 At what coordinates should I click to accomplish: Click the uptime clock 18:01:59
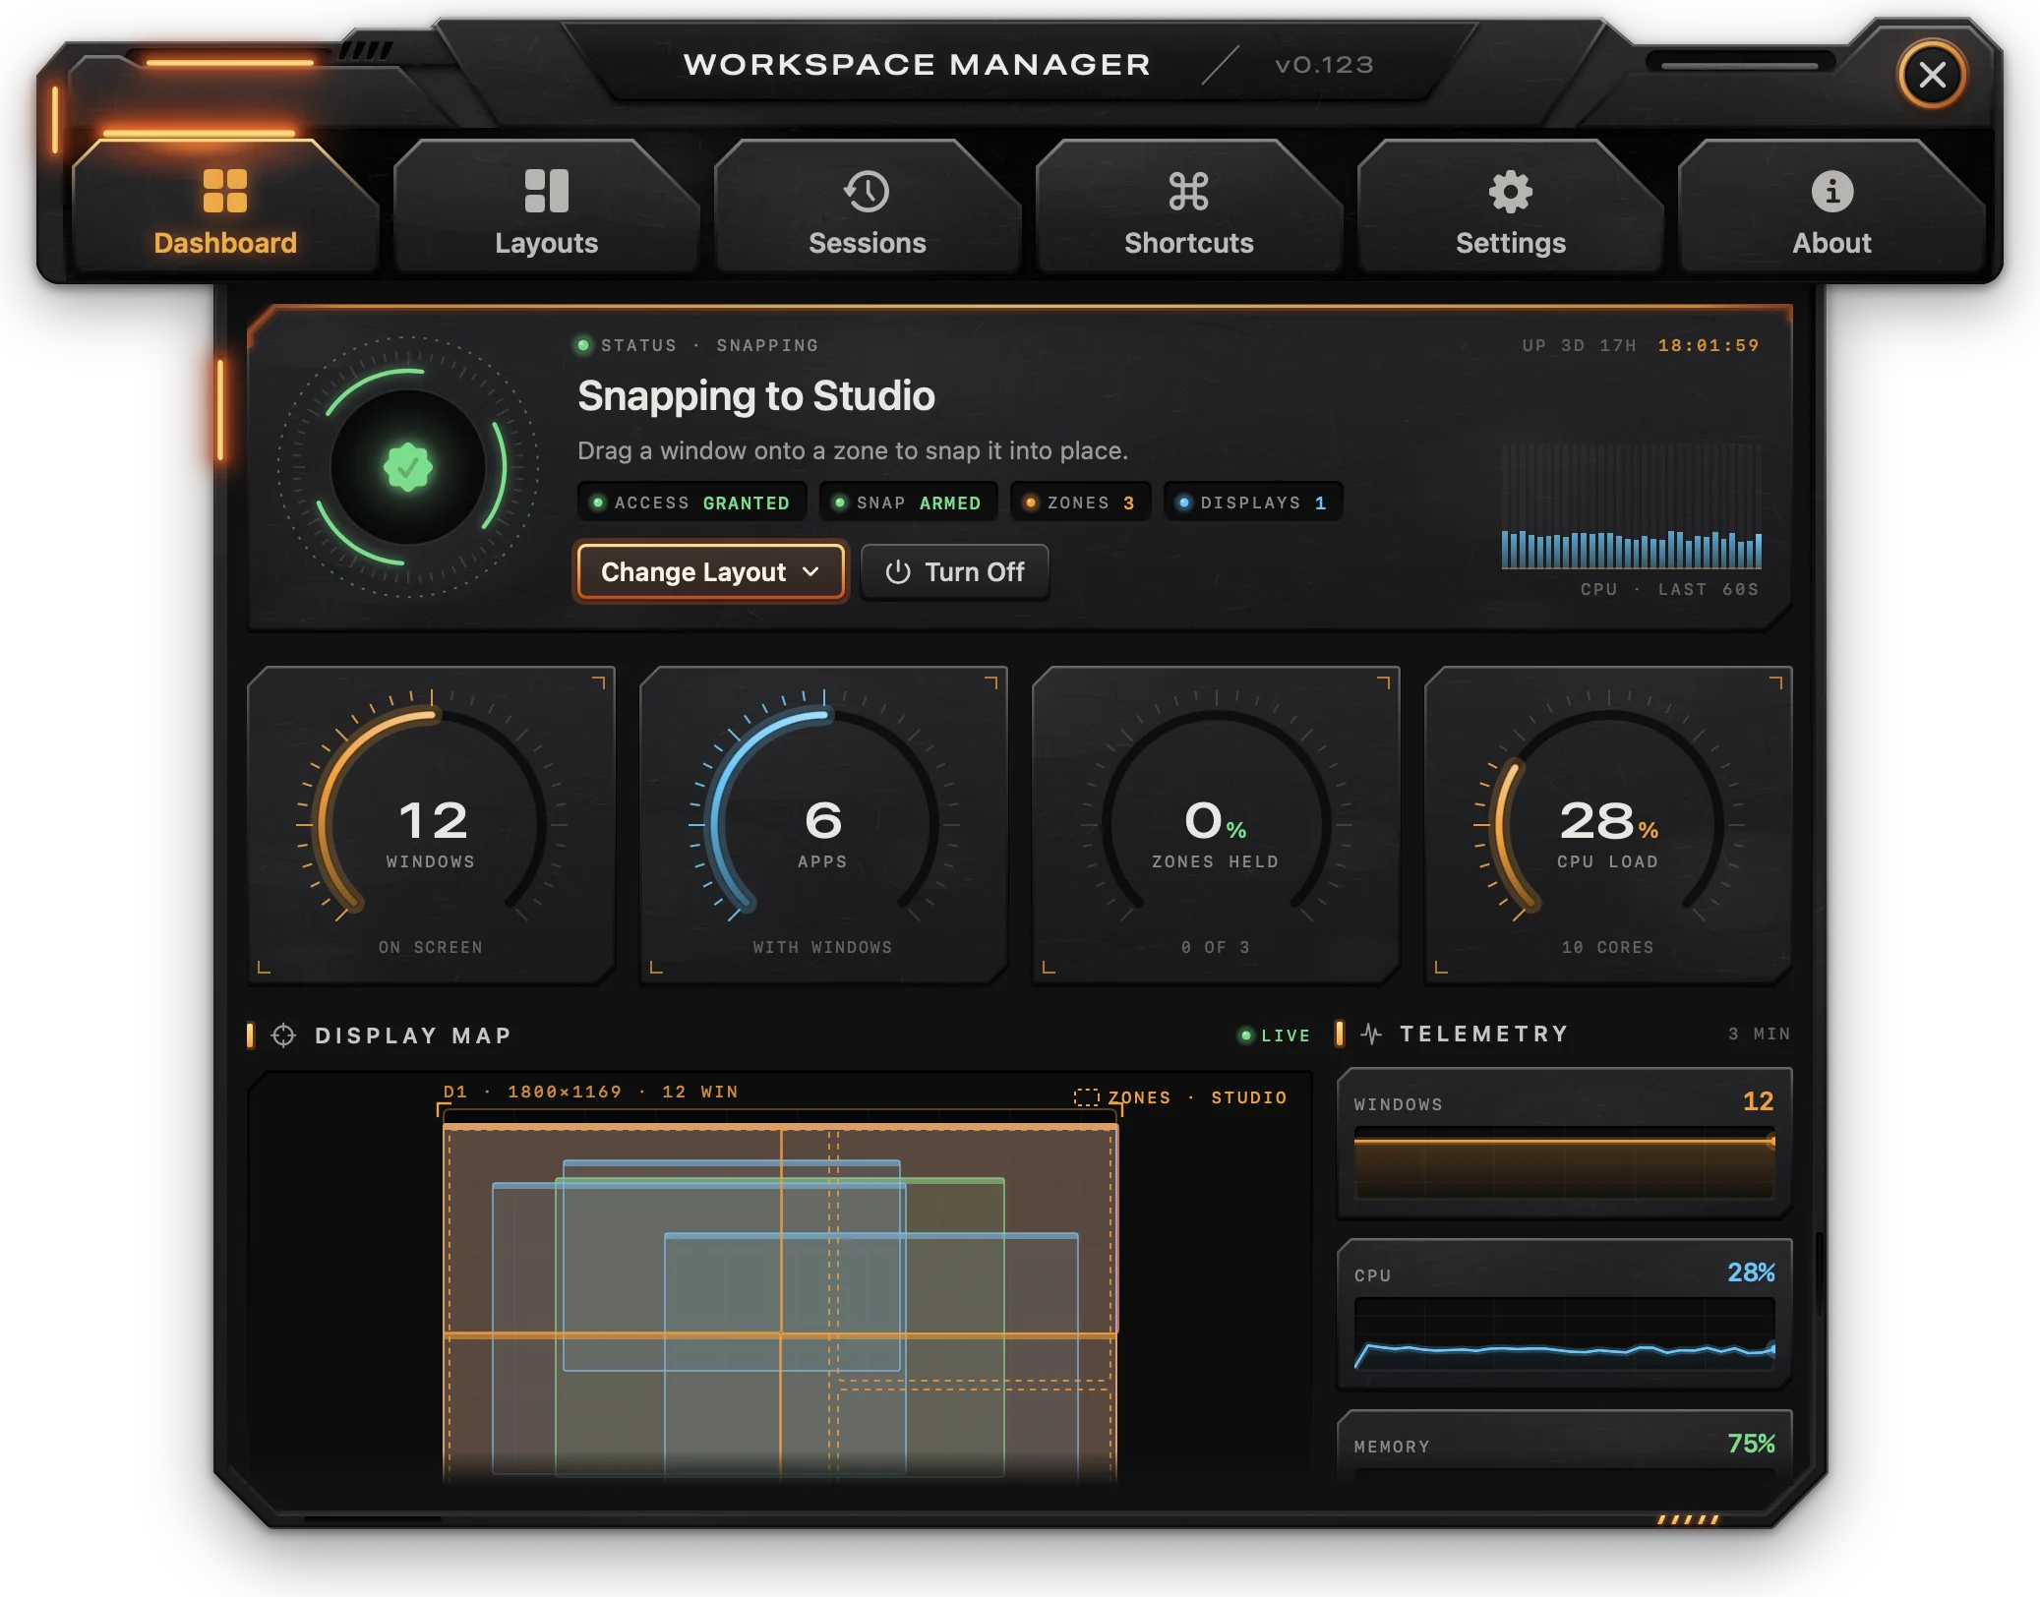click(1709, 345)
